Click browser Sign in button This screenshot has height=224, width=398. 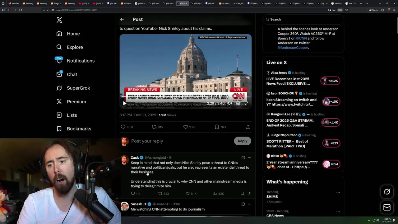click(373, 10)
